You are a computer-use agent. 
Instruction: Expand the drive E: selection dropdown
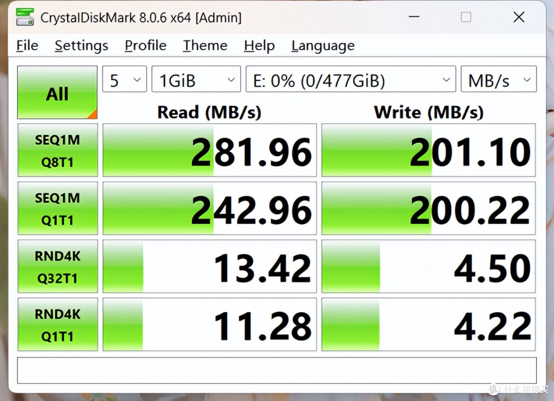pyautogui.click(x=350, y=79)
